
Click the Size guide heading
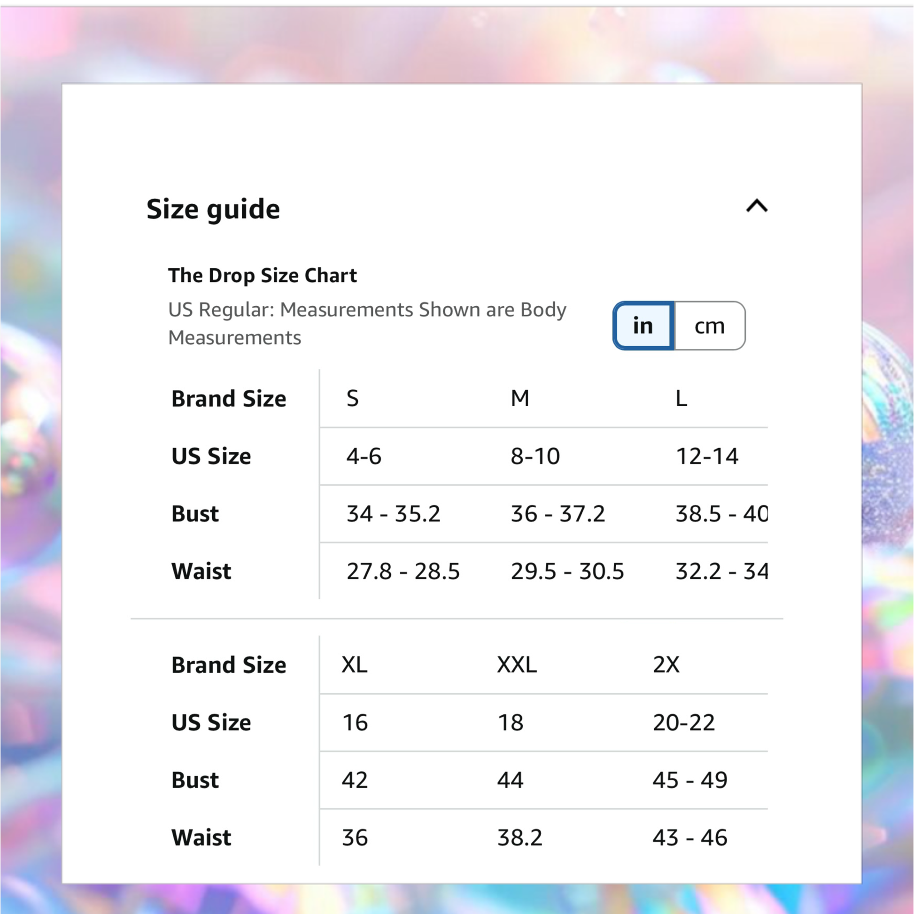tap(213, 209)
